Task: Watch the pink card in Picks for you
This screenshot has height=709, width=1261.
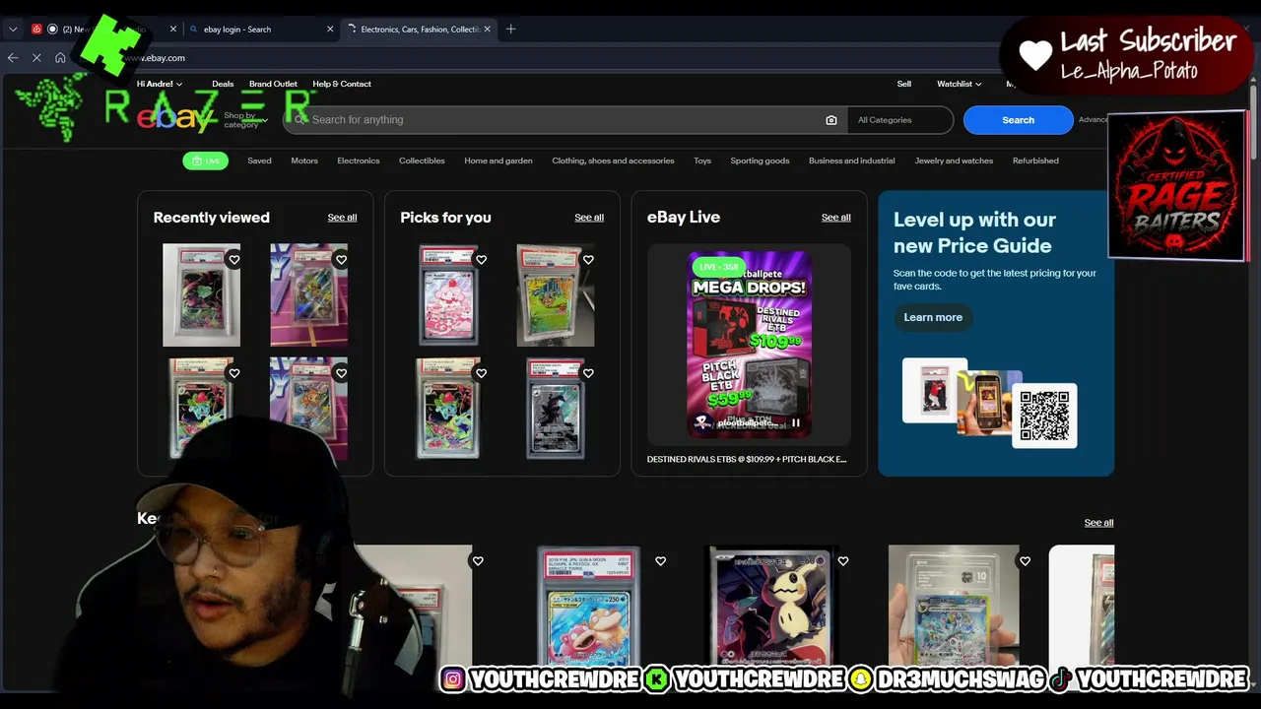Action: pos(481,260)
